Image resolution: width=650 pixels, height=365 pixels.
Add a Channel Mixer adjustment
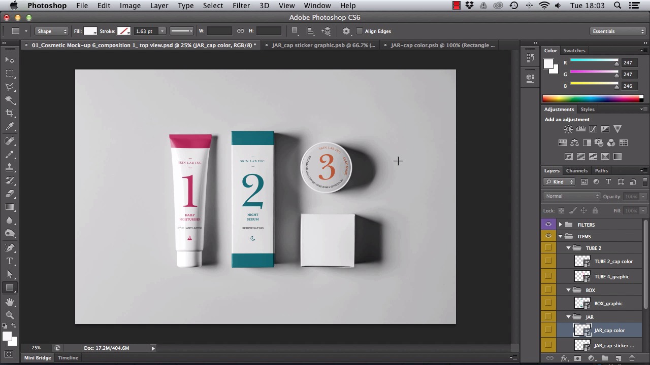pos(611,143)
